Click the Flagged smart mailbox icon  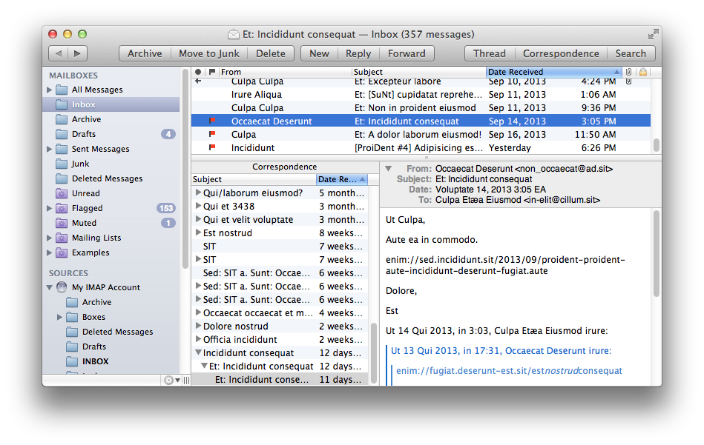point(61,209)
